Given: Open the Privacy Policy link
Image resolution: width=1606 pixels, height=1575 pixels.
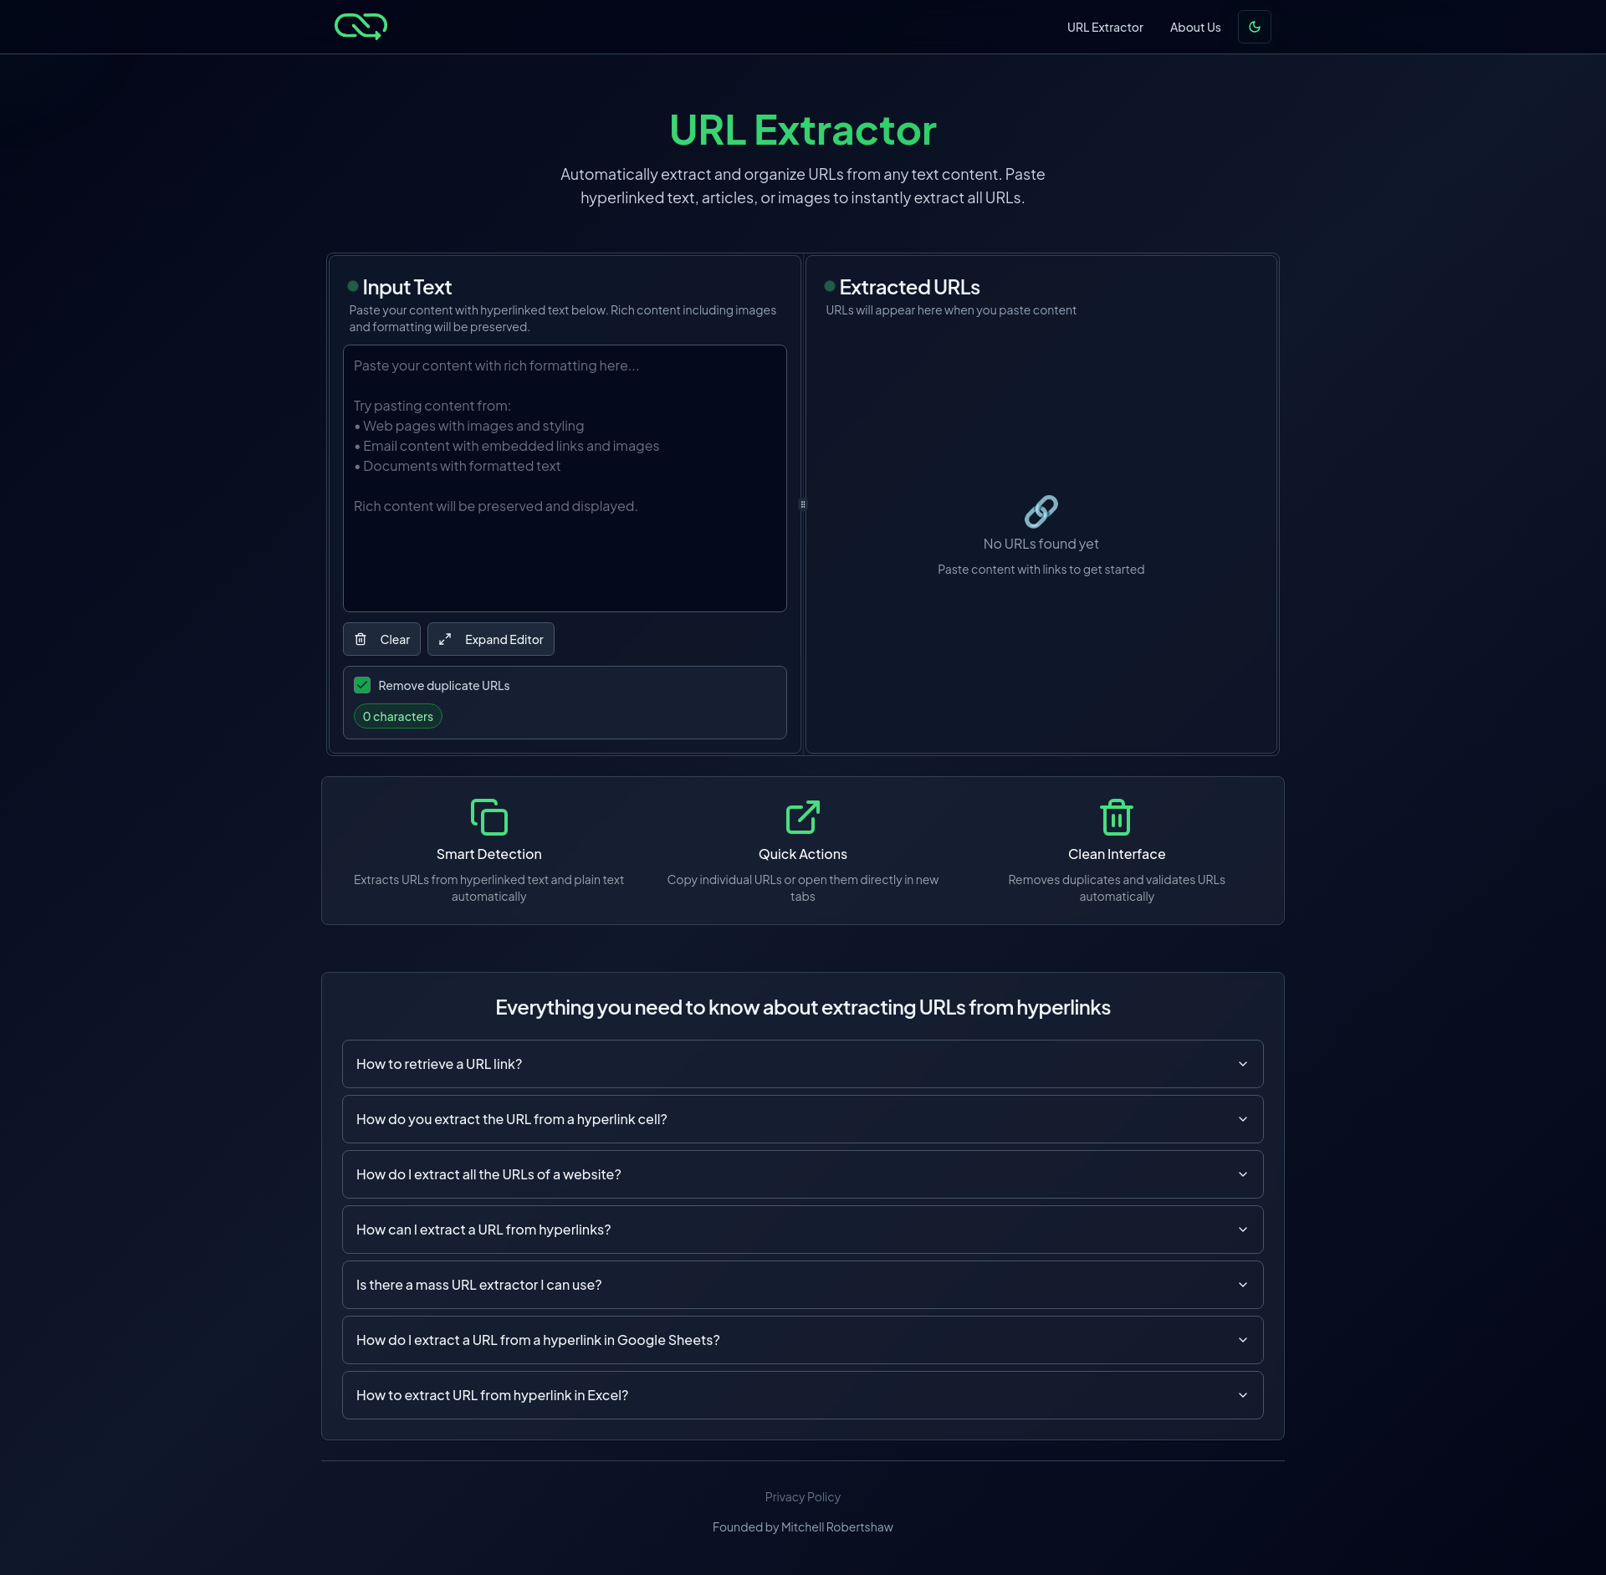Looking at the screenshot, I should 803,1497.
